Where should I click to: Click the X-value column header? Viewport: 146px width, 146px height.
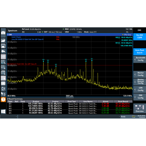(x=36, y=101)
